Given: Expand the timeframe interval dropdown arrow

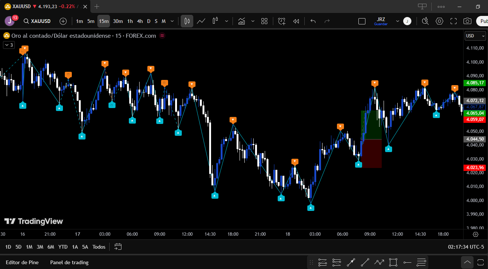Looking at the screenshot, I should click(x=172, y=21).
